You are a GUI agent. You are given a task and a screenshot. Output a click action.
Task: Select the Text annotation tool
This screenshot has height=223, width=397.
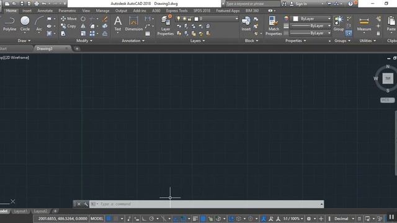tap(118, 24)
